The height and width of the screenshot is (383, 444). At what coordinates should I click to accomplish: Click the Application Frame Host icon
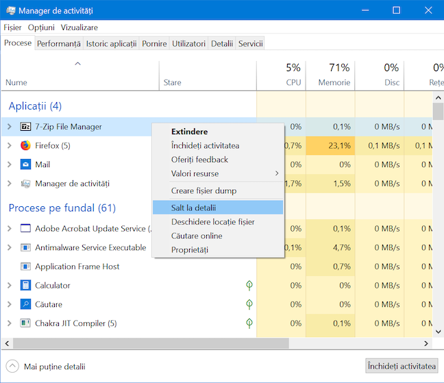click(25, 267)
